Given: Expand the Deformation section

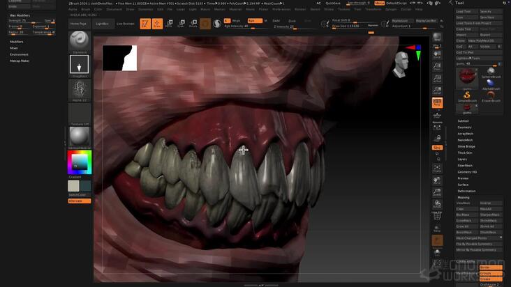Looking at the screenshot, I should coord(466,191).
